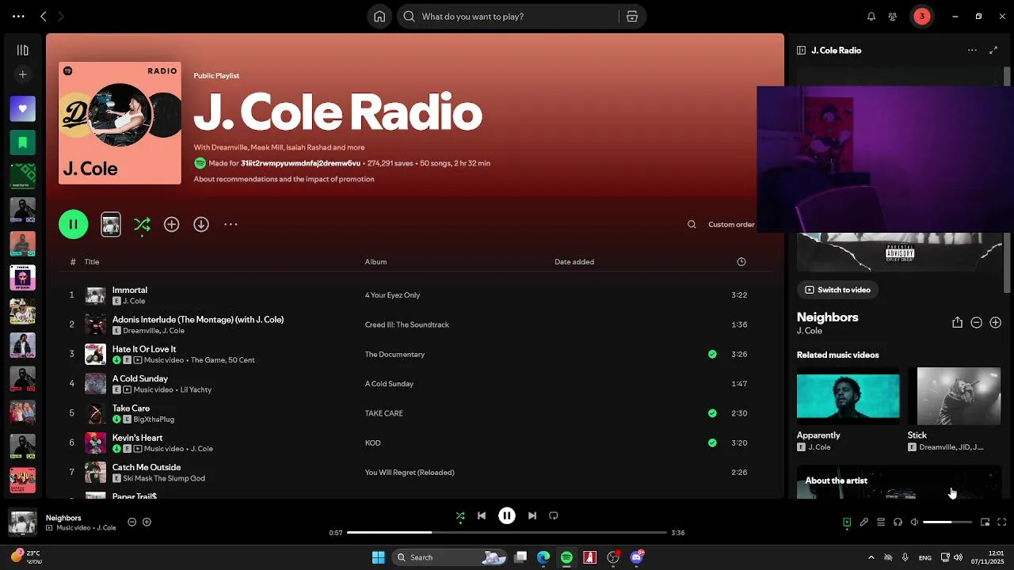Open 'About recommendations and the impact of promotion' link
The image size is (1014, 570).
tap(284, 179)
